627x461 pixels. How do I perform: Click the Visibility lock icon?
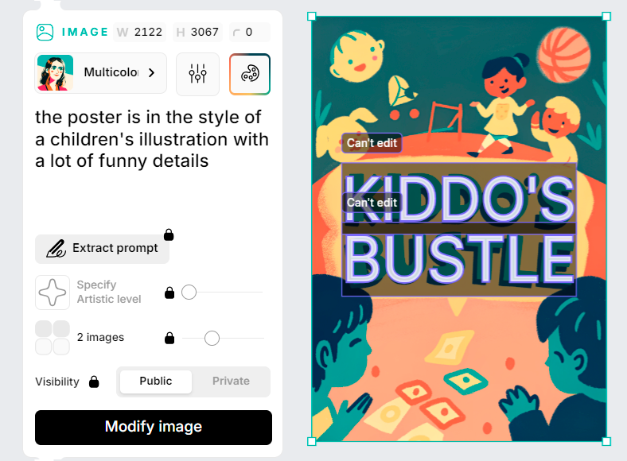coord(94,382)
